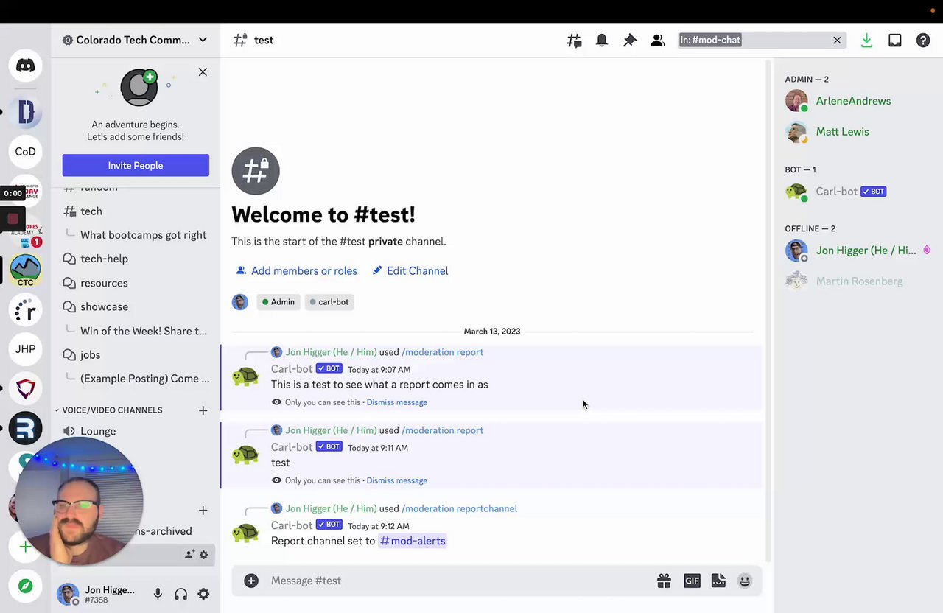943x613 pixels.
Task: Click the Admin role tag
Action: pos(278,302)
